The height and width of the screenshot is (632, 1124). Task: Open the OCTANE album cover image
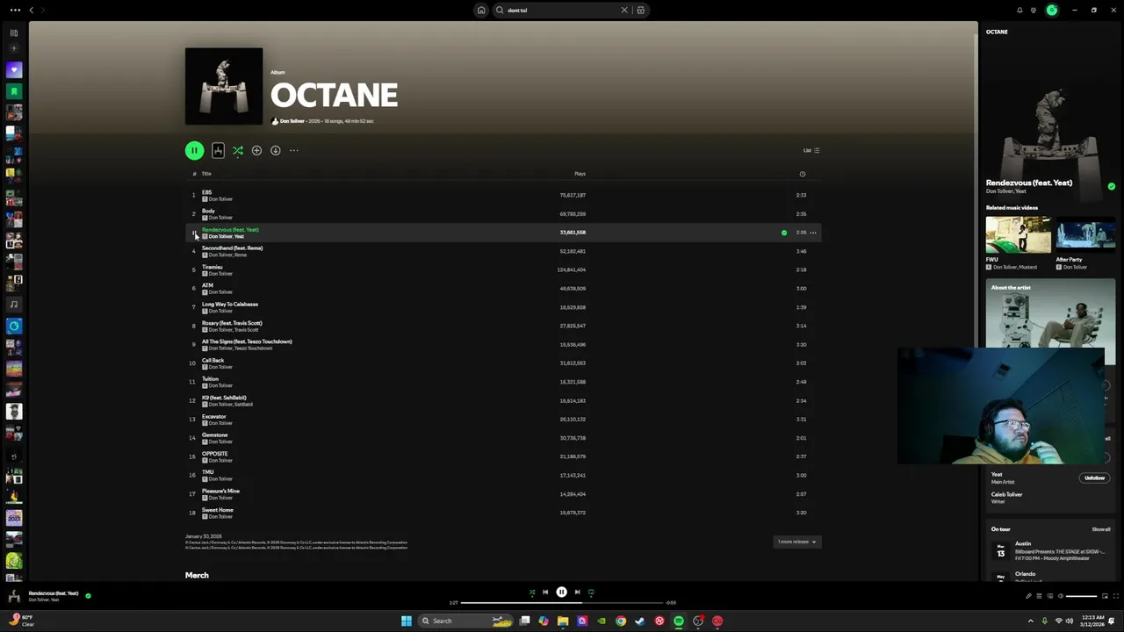click(224, 87)
